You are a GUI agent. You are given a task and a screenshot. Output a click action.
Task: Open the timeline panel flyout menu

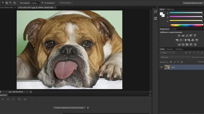coord(150,95)
